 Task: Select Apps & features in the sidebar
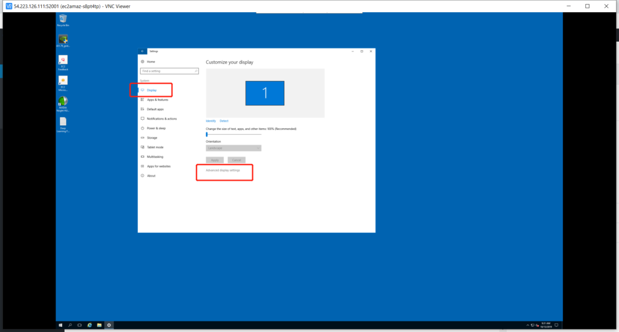pos(157,100)
